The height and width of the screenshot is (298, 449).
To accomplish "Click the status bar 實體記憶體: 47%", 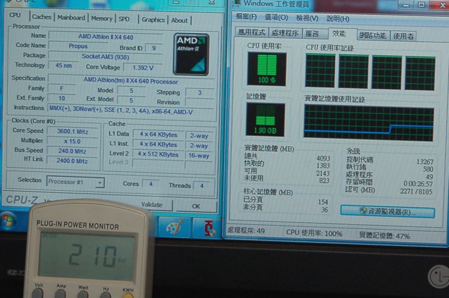I will 384,235.
